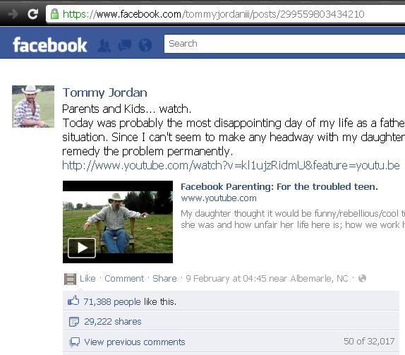This screenshot has width=405, height=355.
Task: Click the Facebook Search field
Action: (x=284, y=44)
